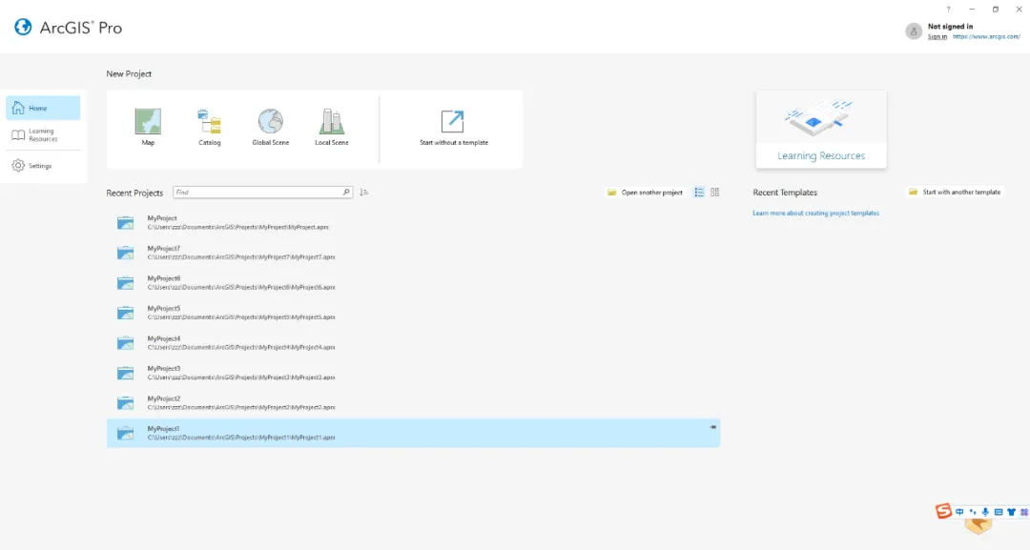Open the MyProject6 recent project
The width and height of the screenshot is (1030, 550).
pos(413,283)
